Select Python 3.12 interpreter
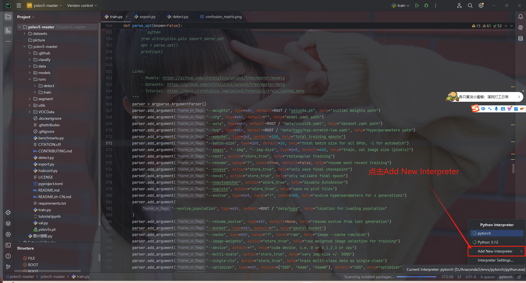Viewport: 526px width, 283px height. click(497, 242)
